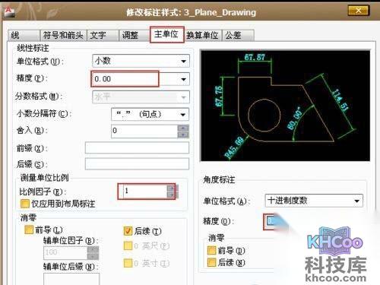Decrease the 舍入 value with down arrow
Image resolution: width=380 pixels, height=285 pixels.
[x=183, y=135]
